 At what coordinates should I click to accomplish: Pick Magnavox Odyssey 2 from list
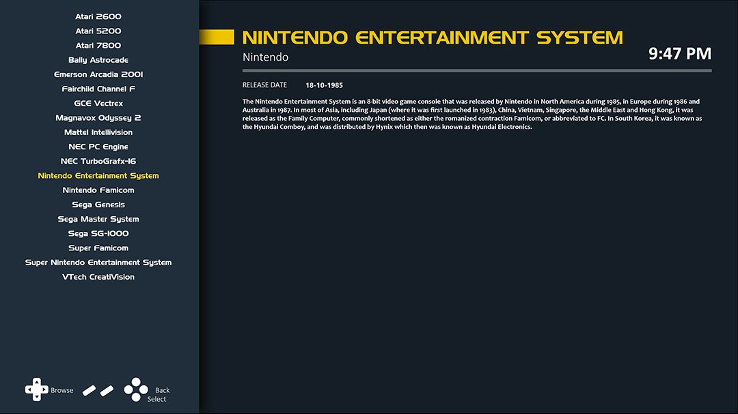click(x=98, y=118)
